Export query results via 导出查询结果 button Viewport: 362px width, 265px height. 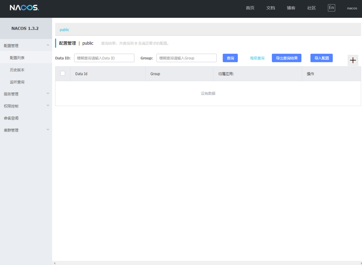pos(287,58)
